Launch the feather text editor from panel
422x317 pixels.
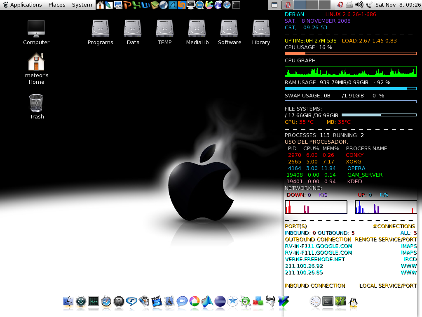click(x=109, y=5)
